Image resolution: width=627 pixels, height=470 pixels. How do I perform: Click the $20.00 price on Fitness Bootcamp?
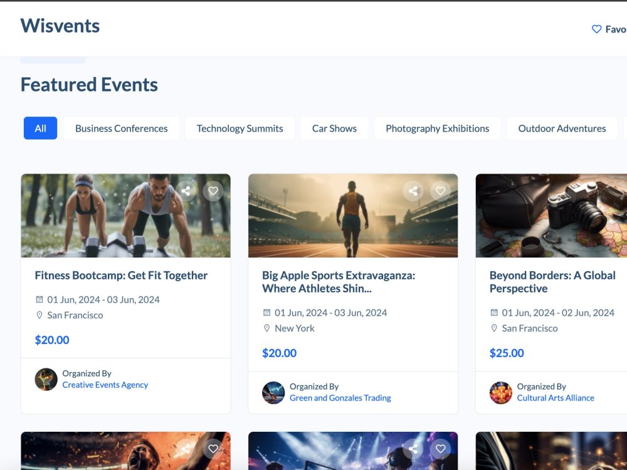point(52,340)
